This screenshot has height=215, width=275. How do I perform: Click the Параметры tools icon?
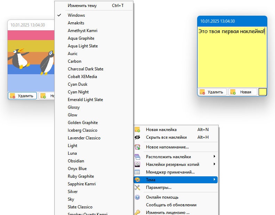coord(137,187)
